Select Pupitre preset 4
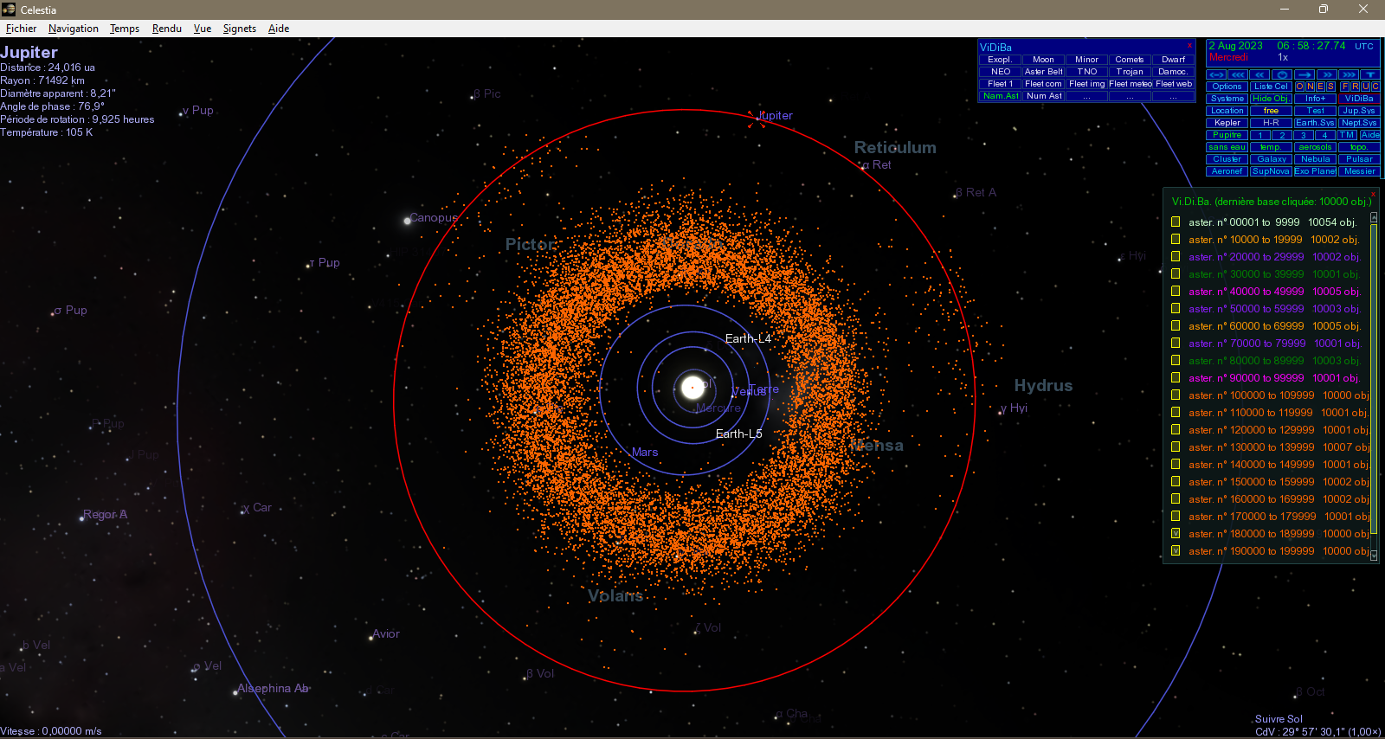1385x739 pixels. 1325,135
